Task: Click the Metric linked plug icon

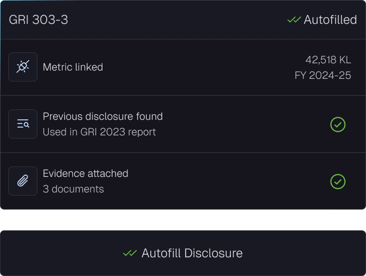Action: coord(23,67)
